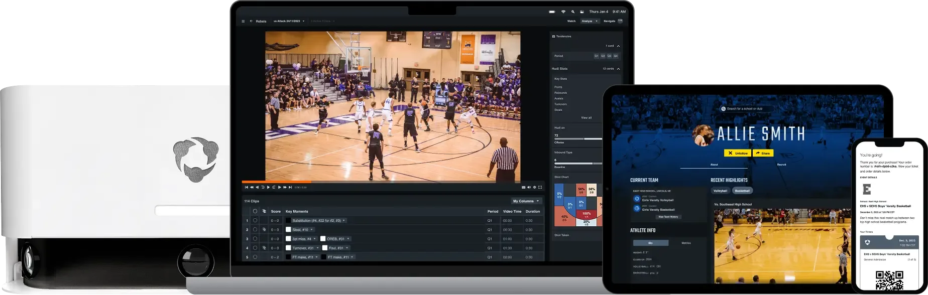Screen dimensions: 928x295
Task: Click Girls Varsity Volleyball team icon on tablet
Action: coord(637,199)
